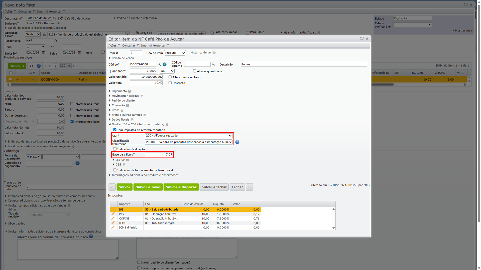Screen dimensions: 481x270
Task: Edit the ICMS tax row pencil icon
Action: pyautogui.click(x=113, y=223)
